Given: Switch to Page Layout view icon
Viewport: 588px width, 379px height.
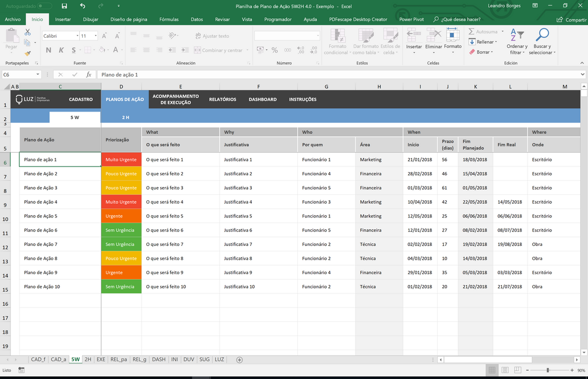Looking at the screenshot, I should tap(505, 370).
